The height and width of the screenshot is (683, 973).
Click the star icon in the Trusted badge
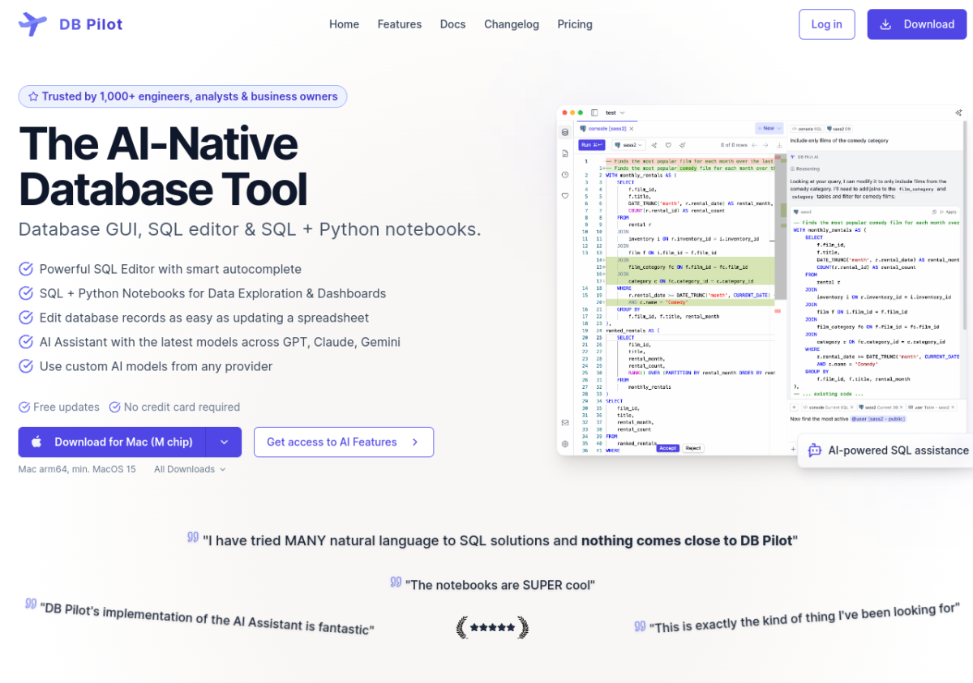click(33, 96)
